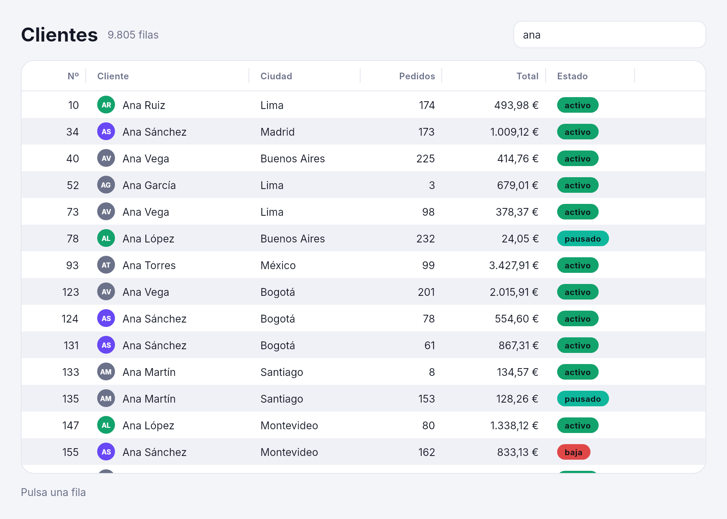
Task: Click the AG avatar for Ana García
Action: [106, 185]
